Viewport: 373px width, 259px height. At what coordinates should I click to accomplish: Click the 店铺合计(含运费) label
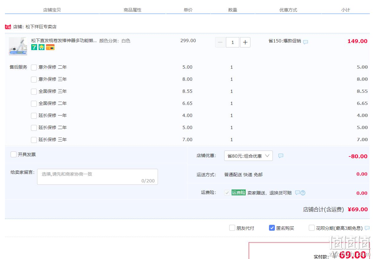click(x=324, y=209)
